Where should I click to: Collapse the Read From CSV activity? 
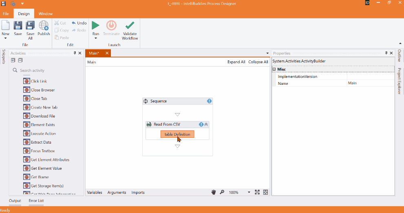click(206, 124)
